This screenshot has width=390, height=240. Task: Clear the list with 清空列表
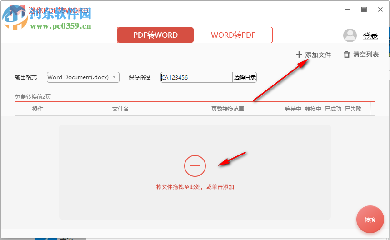point(366,55)
